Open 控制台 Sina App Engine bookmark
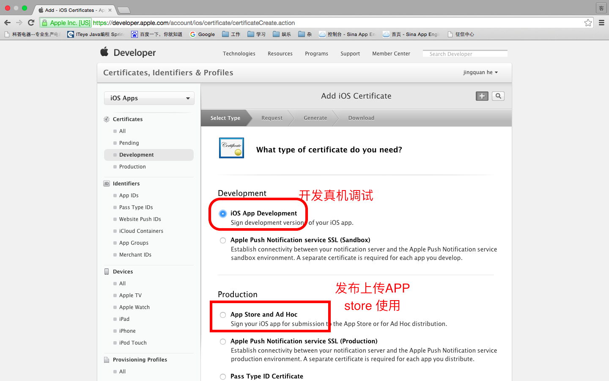The width and height of the screenshot is (609, 381). (x=347, y=34)
